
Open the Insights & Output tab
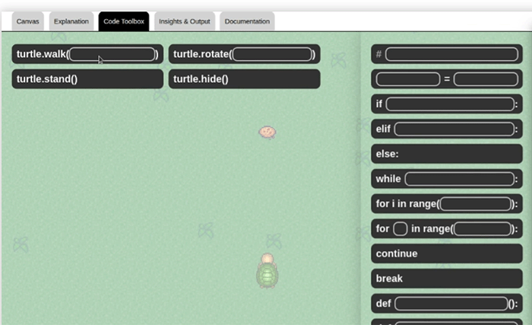(x=185, y=21)
